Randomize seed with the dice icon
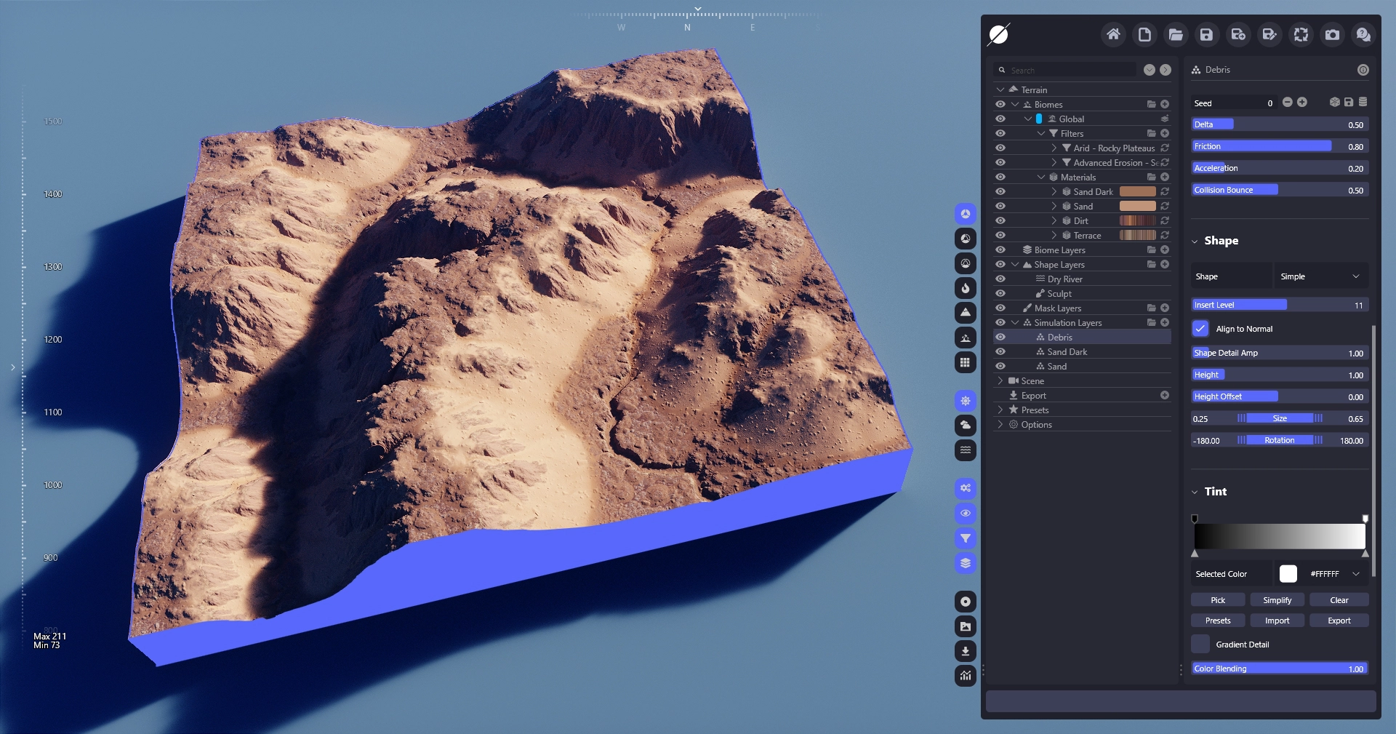1396x734 pixels. (1334, 103)
